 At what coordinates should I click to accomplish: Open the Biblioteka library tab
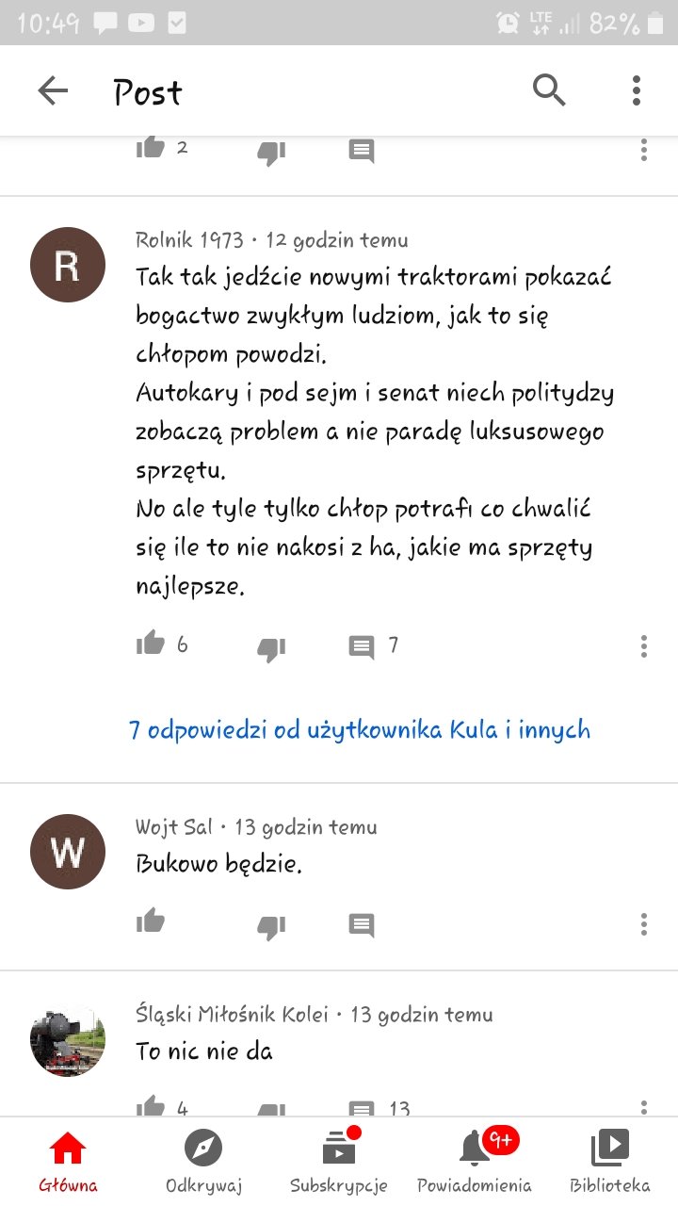(610, 1163)
